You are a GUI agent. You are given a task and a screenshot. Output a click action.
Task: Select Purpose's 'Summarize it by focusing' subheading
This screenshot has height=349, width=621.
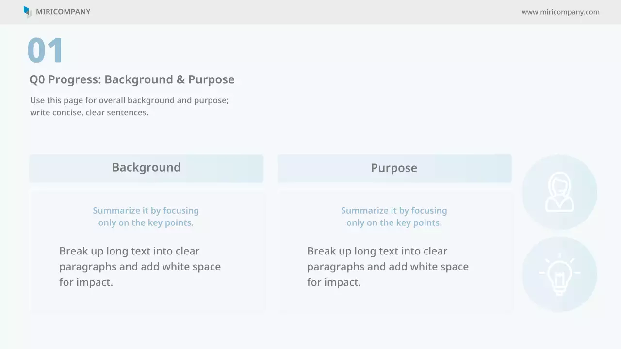click(394, 210)
